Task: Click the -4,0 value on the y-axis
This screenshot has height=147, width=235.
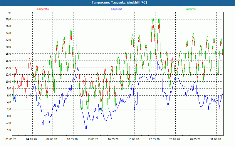Action: point(8,130)
